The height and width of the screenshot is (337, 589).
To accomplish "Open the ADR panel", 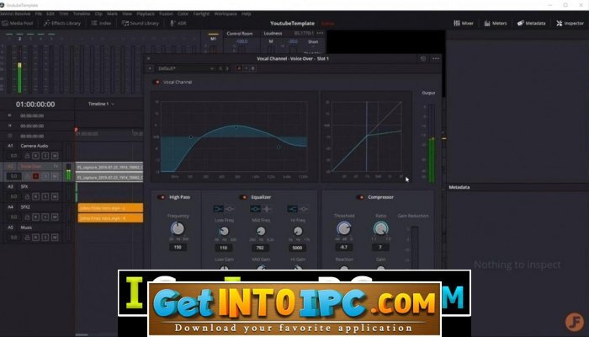I will [x=178, y=23].
